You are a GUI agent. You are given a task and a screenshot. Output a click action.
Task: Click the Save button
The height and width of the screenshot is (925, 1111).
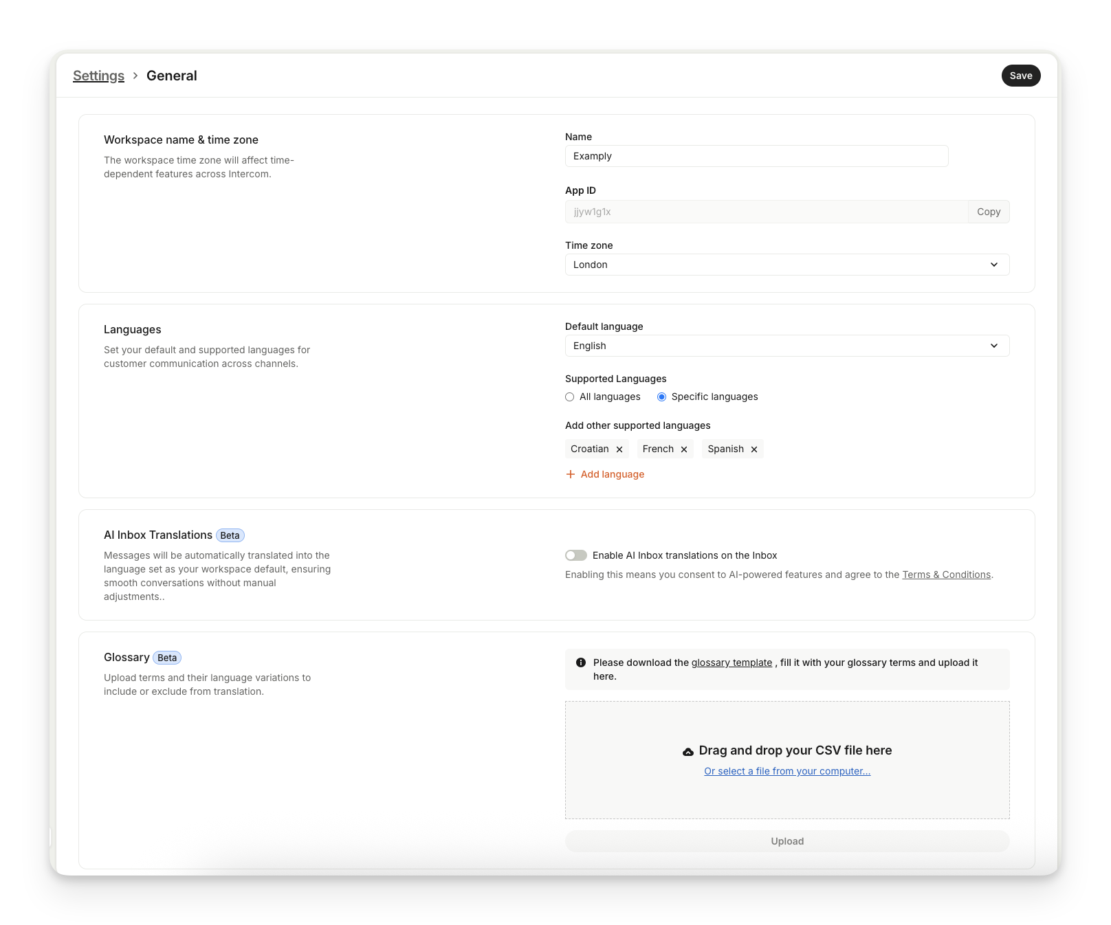tap(1020, 76)
